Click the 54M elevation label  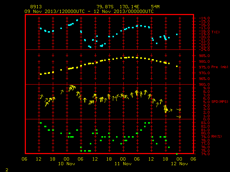[x=155, y=7]
